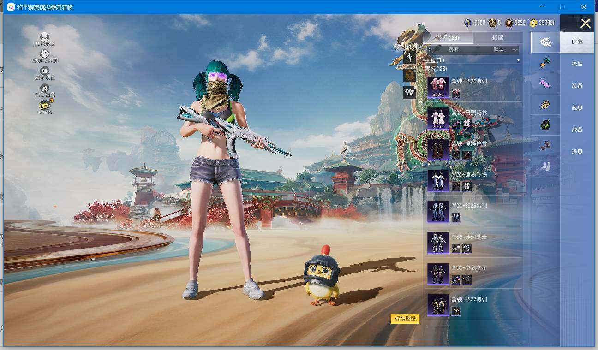
Task: Click the bronze coin icon beside 9825
Action: [x=509, y=23]
